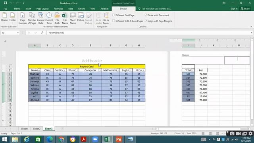Screen dimensions: 254x143
Task: Switch to Normal view in status bar
Action: pyautogui.click(x=203, y=133)
